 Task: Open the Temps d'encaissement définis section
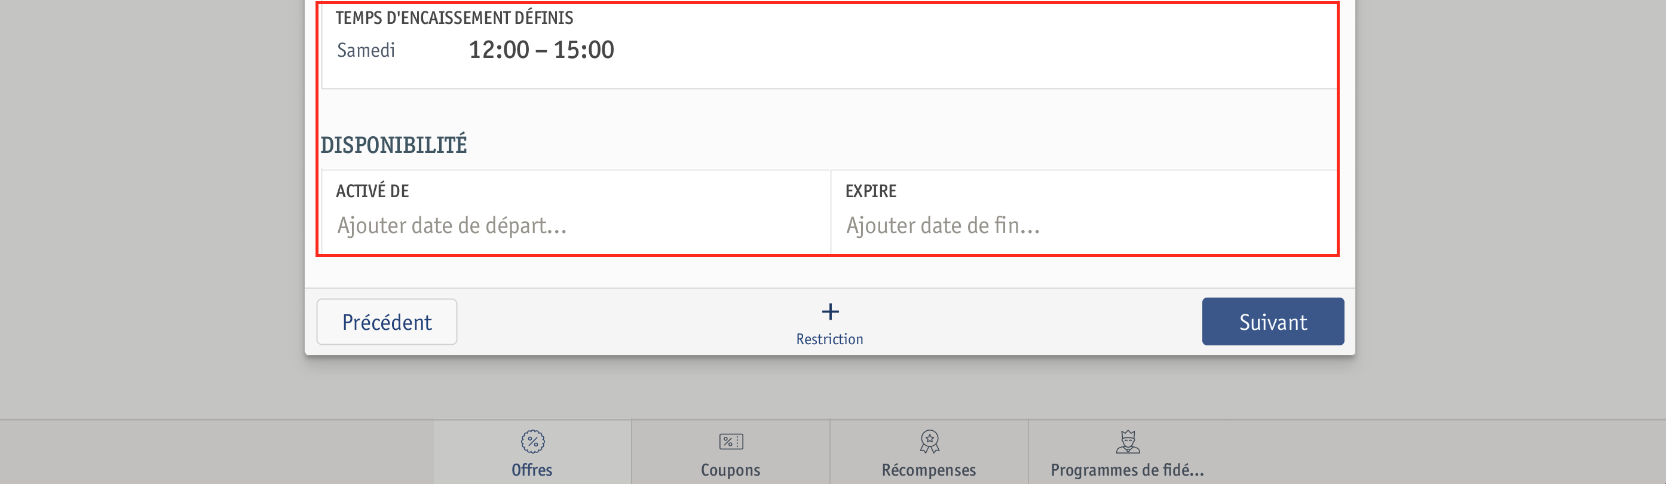tap(454, 17)
